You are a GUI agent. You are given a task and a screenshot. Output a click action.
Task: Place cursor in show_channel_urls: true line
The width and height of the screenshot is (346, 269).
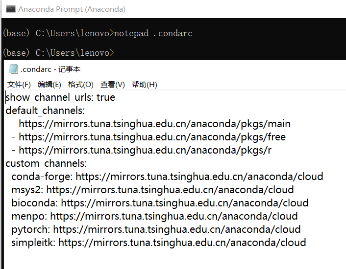(60, 97)
